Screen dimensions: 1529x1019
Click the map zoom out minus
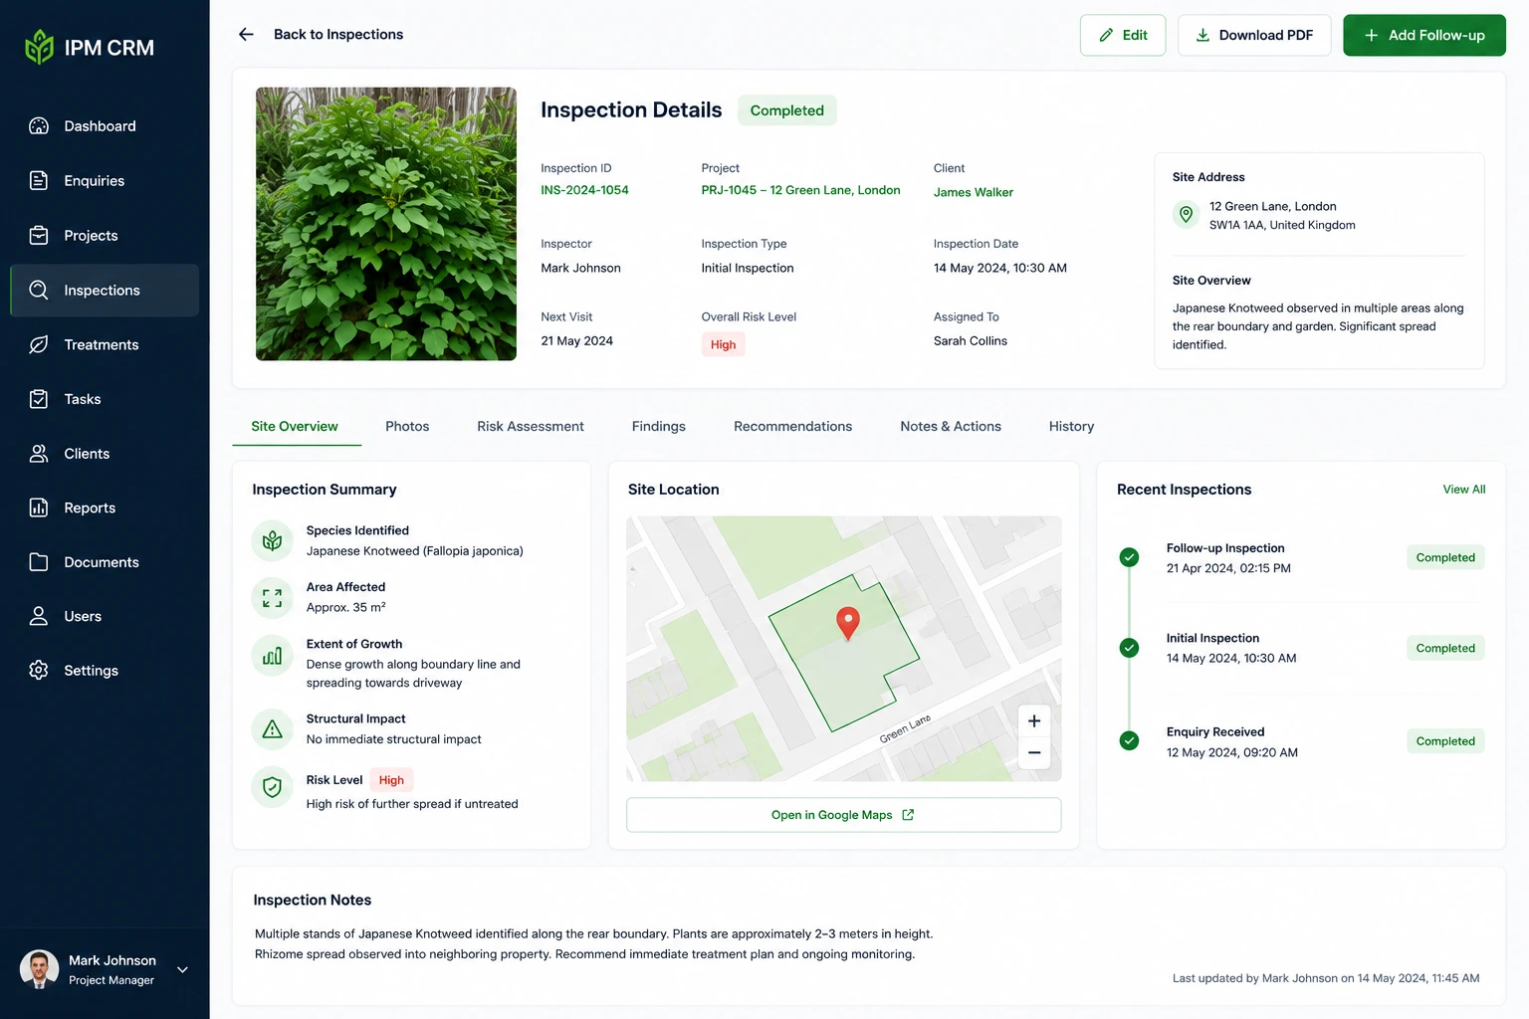pyautogui.click(x=1034, y=753)
